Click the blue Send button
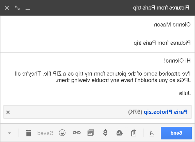The image size is (195, 142). click(176, 133)
